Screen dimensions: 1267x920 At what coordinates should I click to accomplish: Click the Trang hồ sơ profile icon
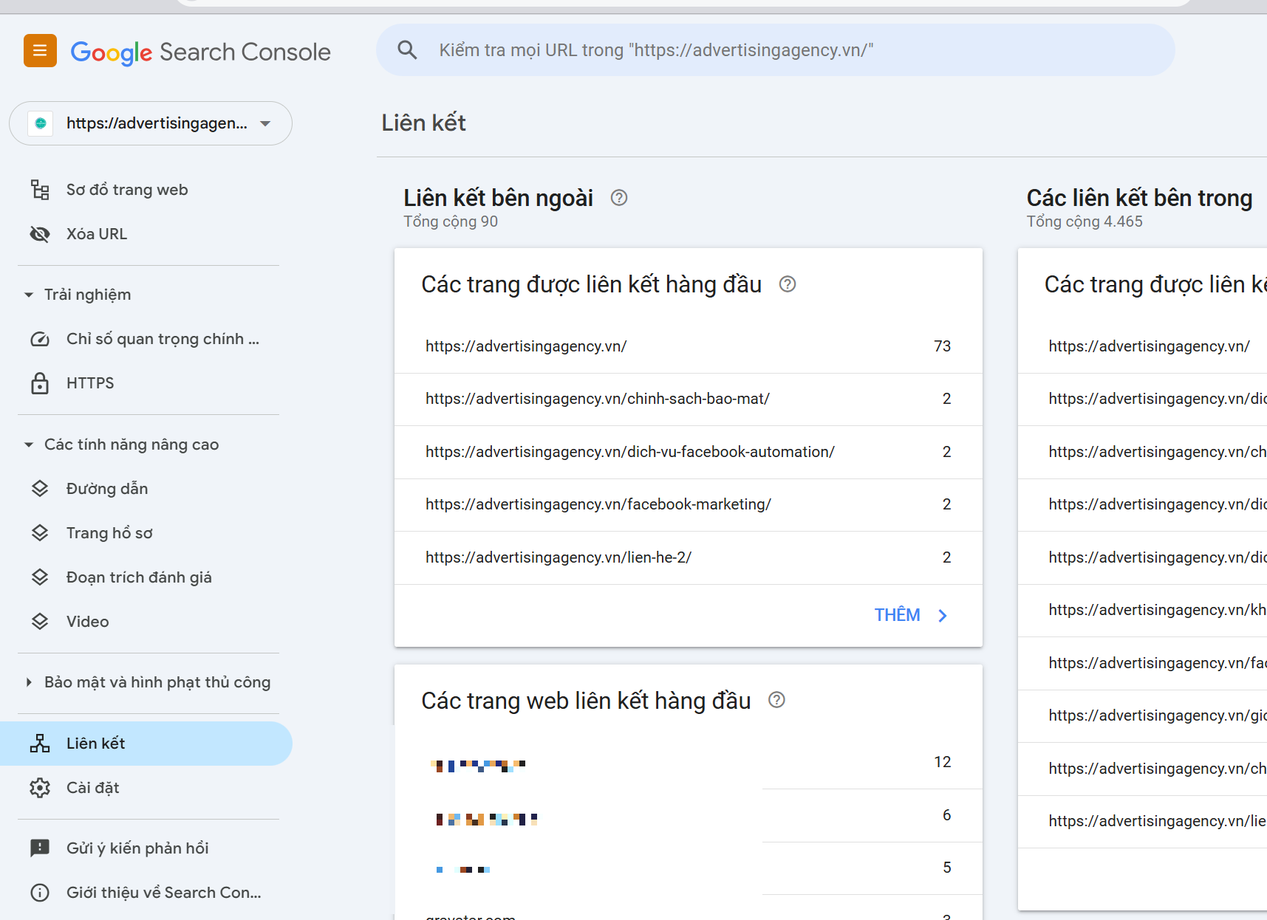(40, 532)
